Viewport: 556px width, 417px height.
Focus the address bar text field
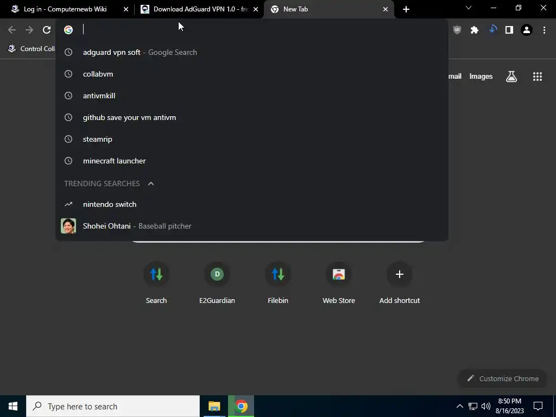(262, 30)
